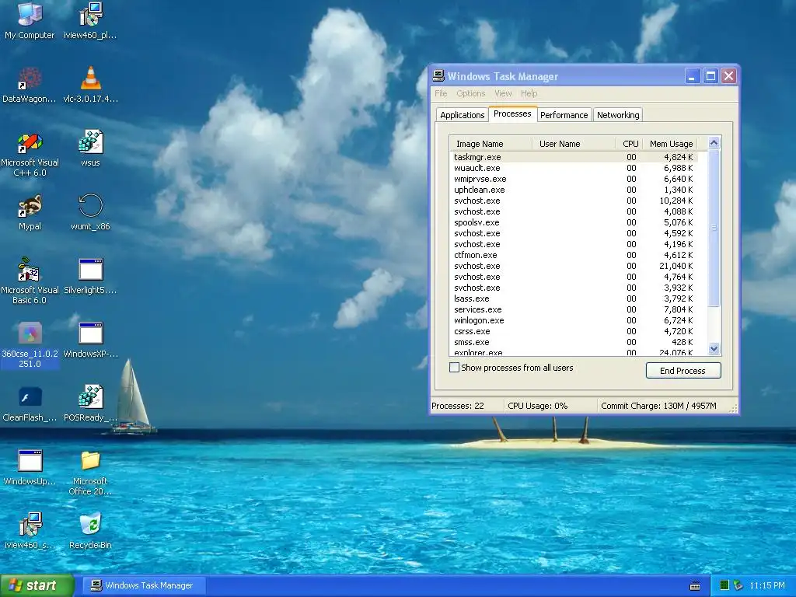796x597 pixels.
Task: Select the wmiprvse.exe process
Action: 574,180
